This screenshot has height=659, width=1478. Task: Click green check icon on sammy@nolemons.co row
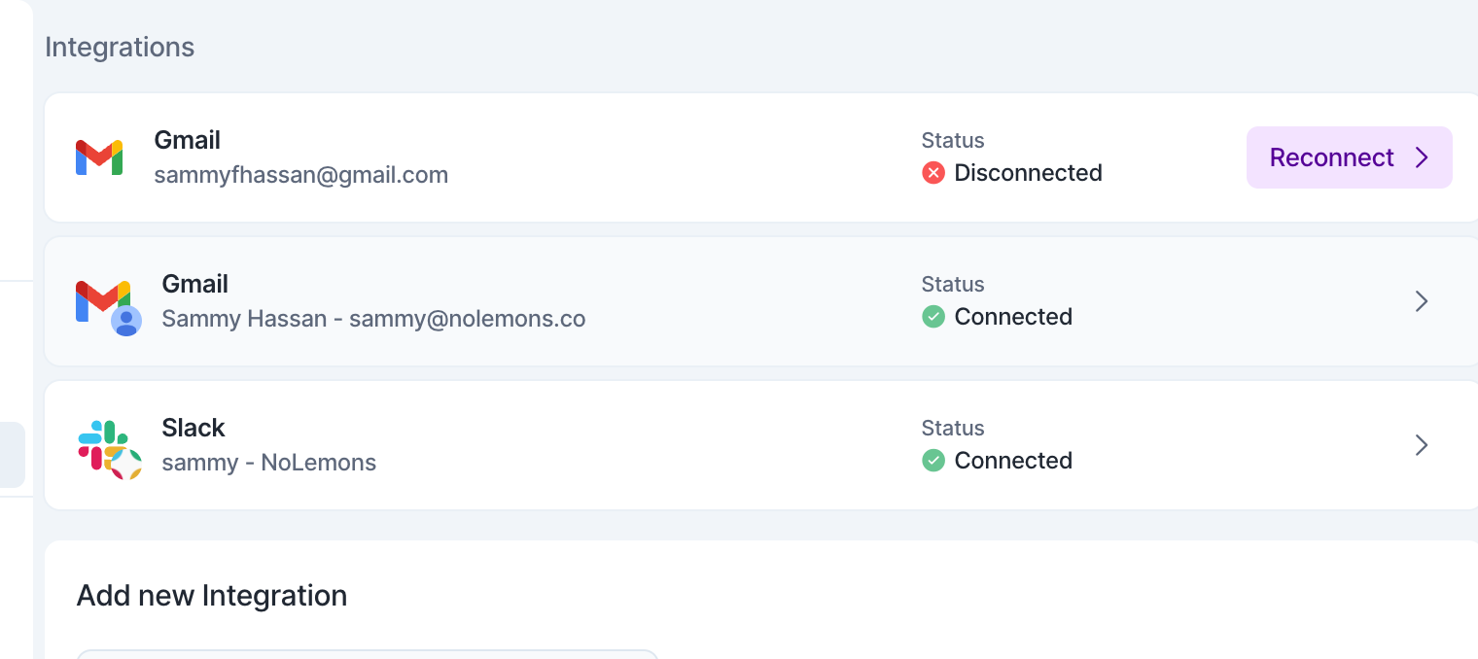(933, 317)
